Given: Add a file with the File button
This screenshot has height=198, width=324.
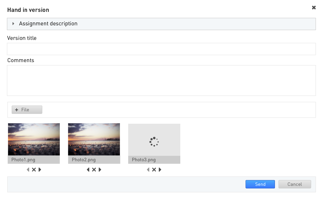Looking at the screenshot, I should coord(27,110).
